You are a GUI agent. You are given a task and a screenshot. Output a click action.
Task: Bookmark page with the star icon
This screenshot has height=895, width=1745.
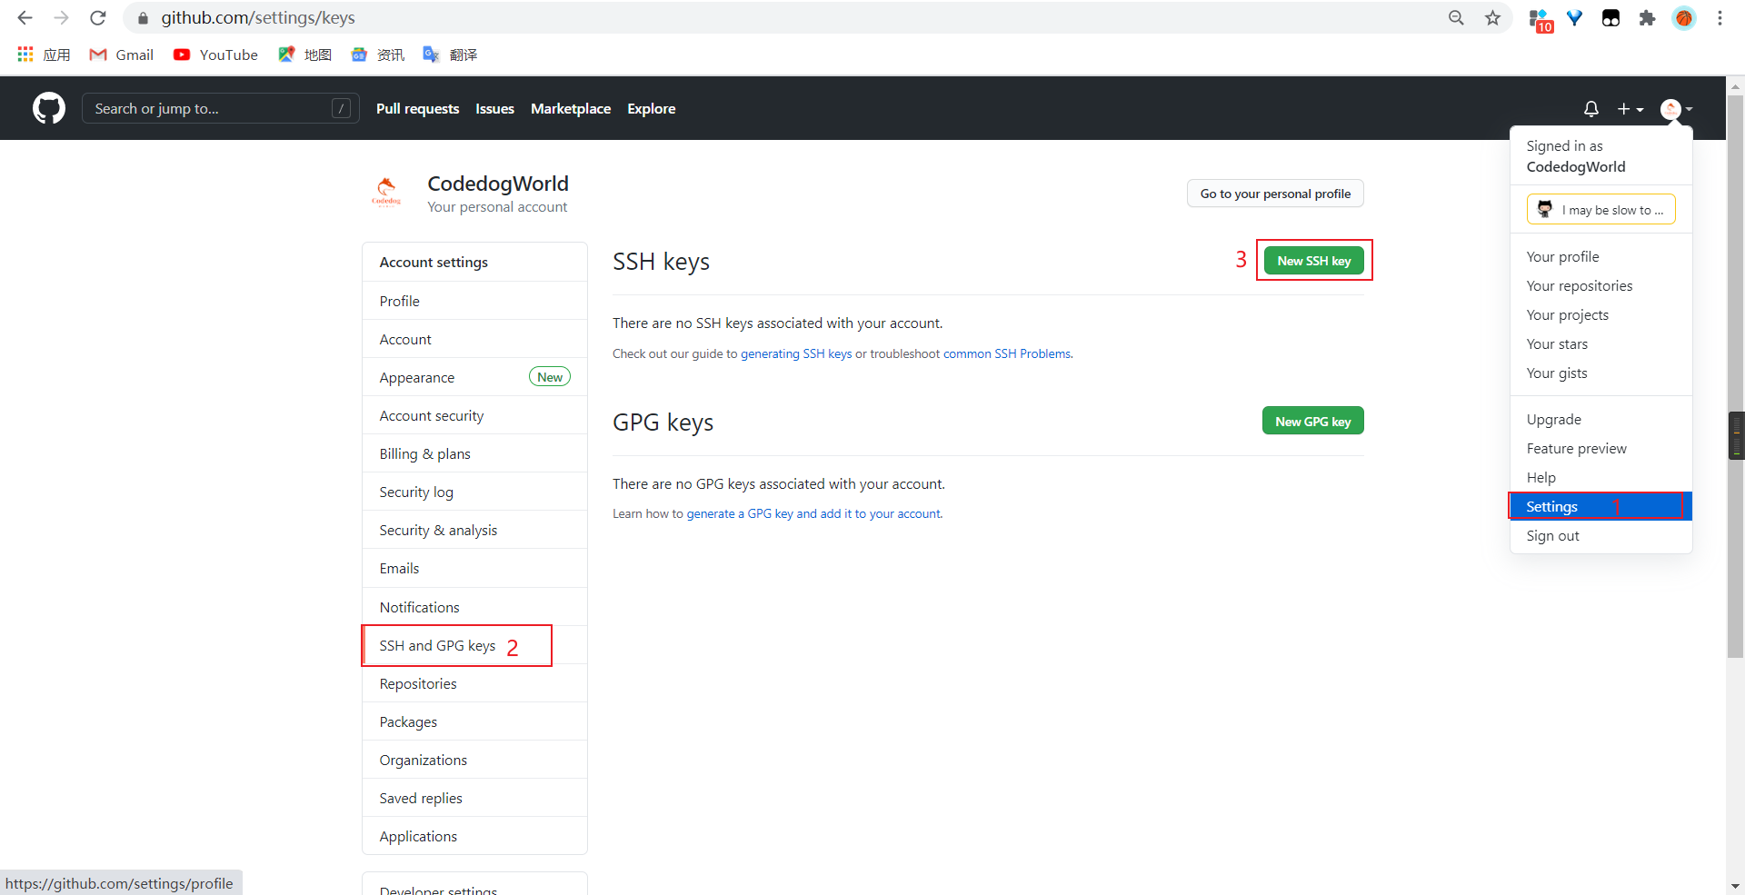pos(1492,18)
